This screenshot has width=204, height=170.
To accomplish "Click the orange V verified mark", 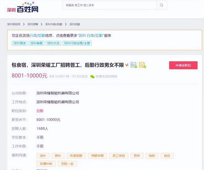I will pos(127,65).
